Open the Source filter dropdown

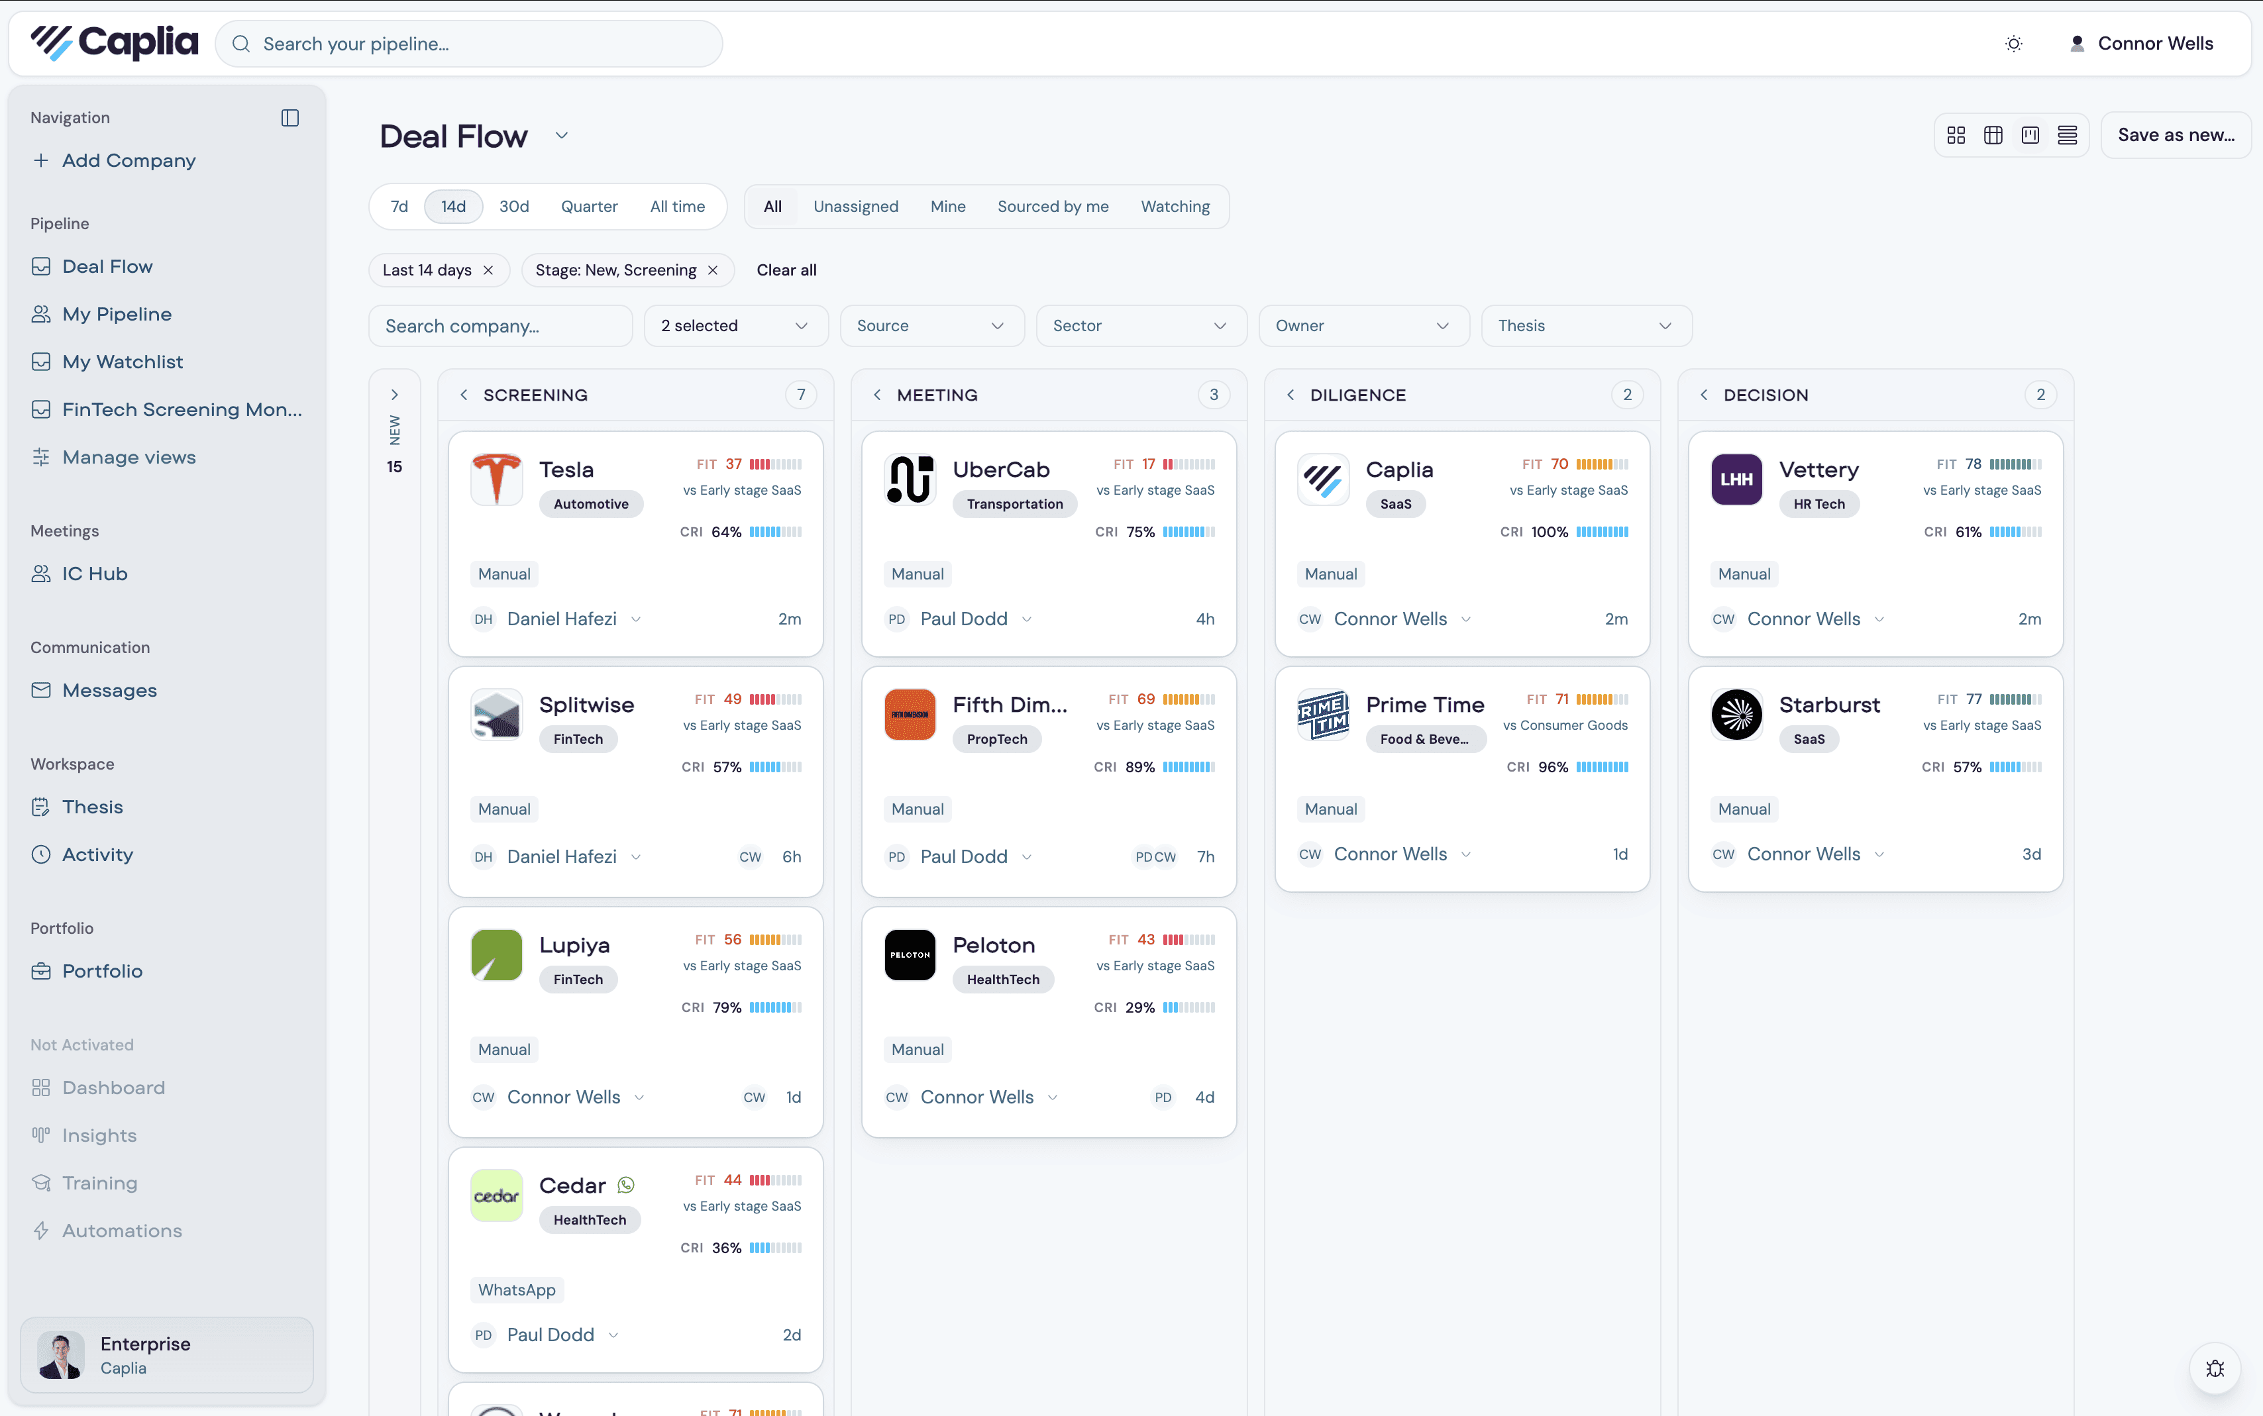pos(932,326)
